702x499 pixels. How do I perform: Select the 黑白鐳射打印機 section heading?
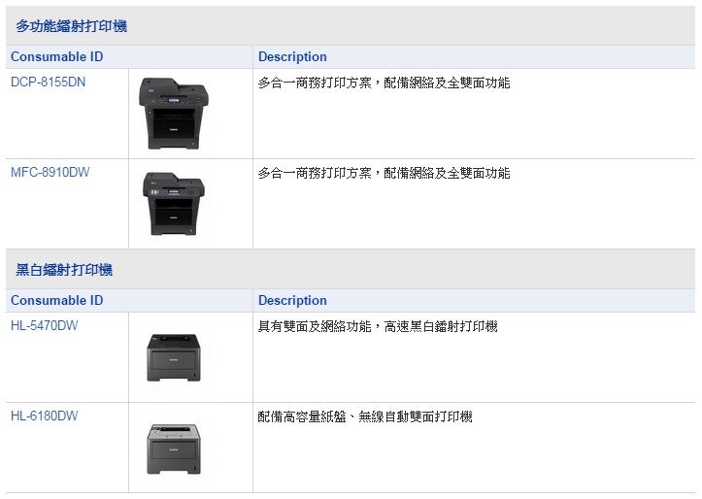coord(64,270)
